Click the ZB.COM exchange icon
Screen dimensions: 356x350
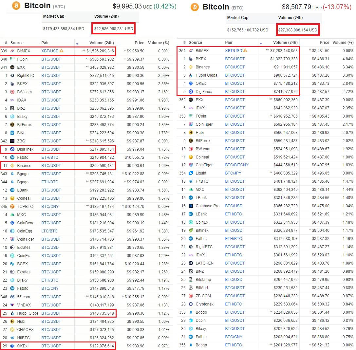click(191, 296)
